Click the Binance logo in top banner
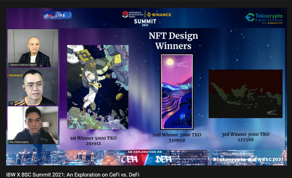This screenshot has height=178, width=292. tap(159, 15)
